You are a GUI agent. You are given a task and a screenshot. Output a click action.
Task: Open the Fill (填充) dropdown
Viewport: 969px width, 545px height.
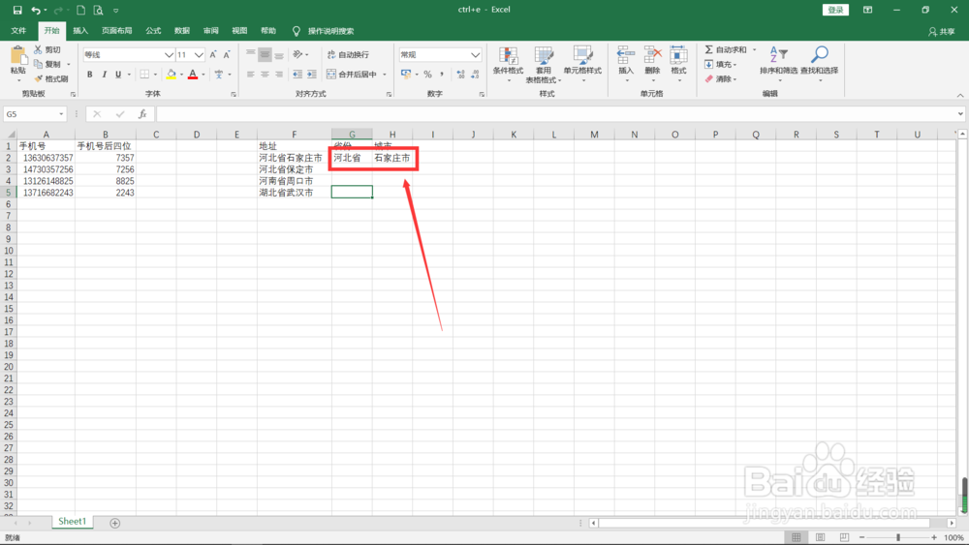721,64
